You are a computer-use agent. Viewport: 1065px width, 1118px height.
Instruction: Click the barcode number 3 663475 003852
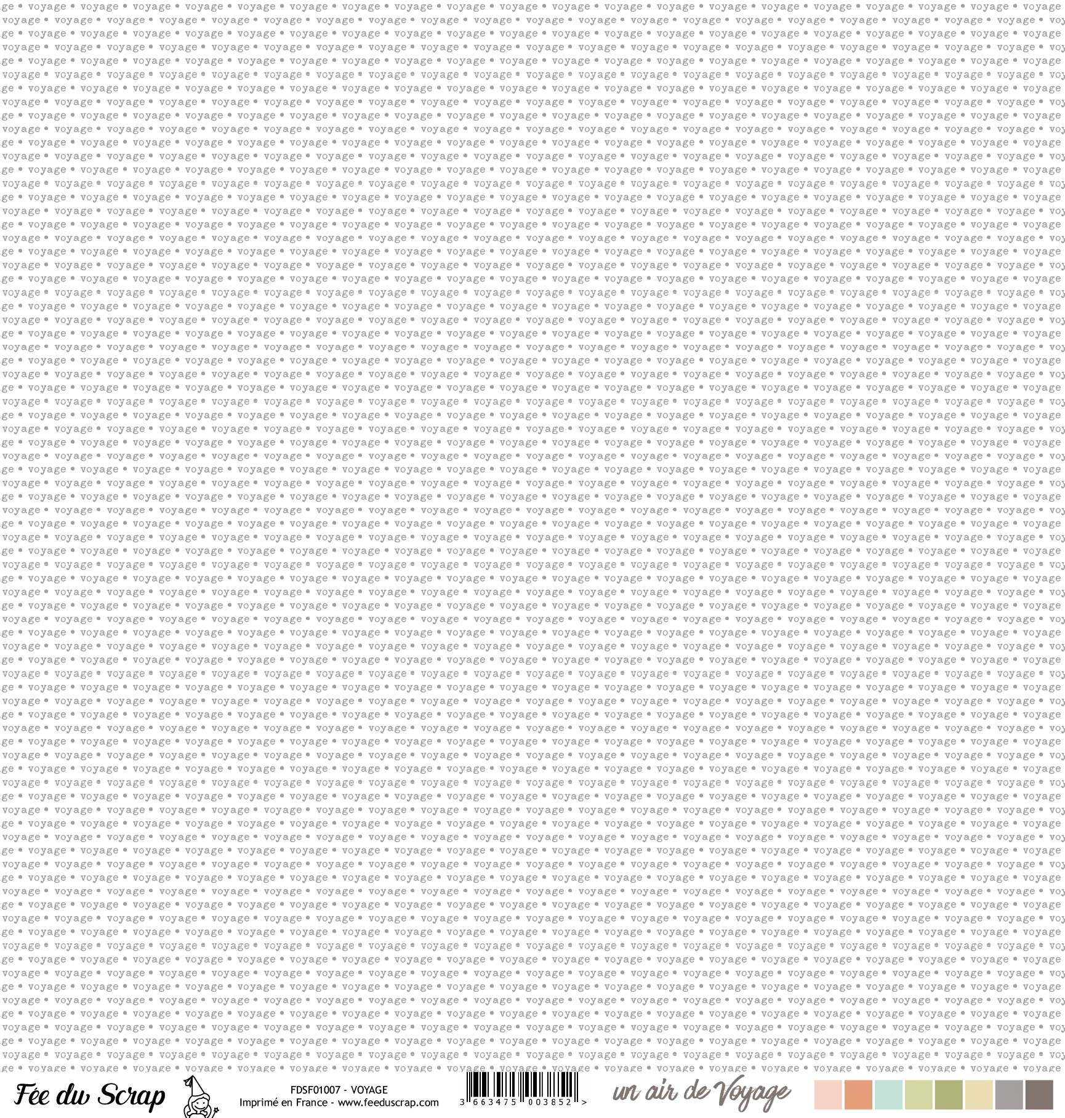click(523, 1103)
